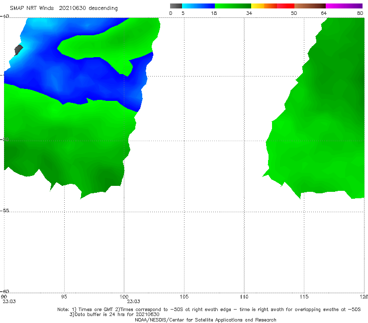368x323 pixels.
Task: Click the brown segment of the color bar
Action: [310, 6]
